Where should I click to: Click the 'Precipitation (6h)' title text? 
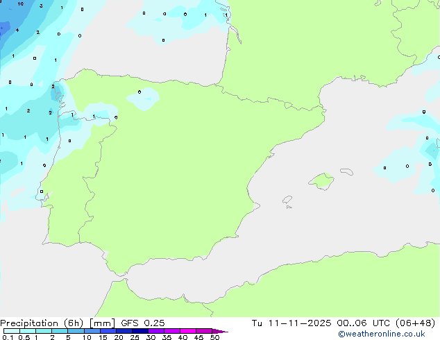[x=42, y=323]
